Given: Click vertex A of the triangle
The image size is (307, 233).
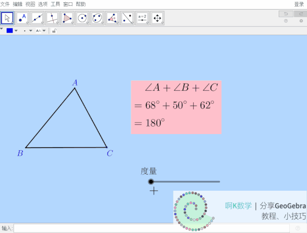Looking at the screenshot, I should click(74, 88).
